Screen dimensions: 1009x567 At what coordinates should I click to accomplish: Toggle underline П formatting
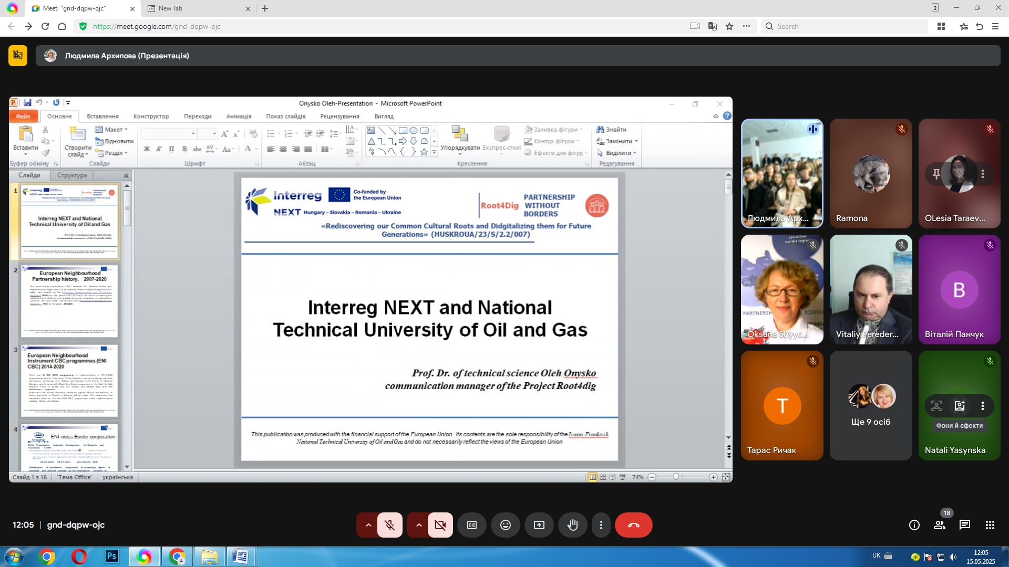tap(171, 149)
